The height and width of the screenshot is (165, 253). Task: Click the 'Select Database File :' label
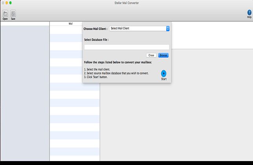(96, 40)
